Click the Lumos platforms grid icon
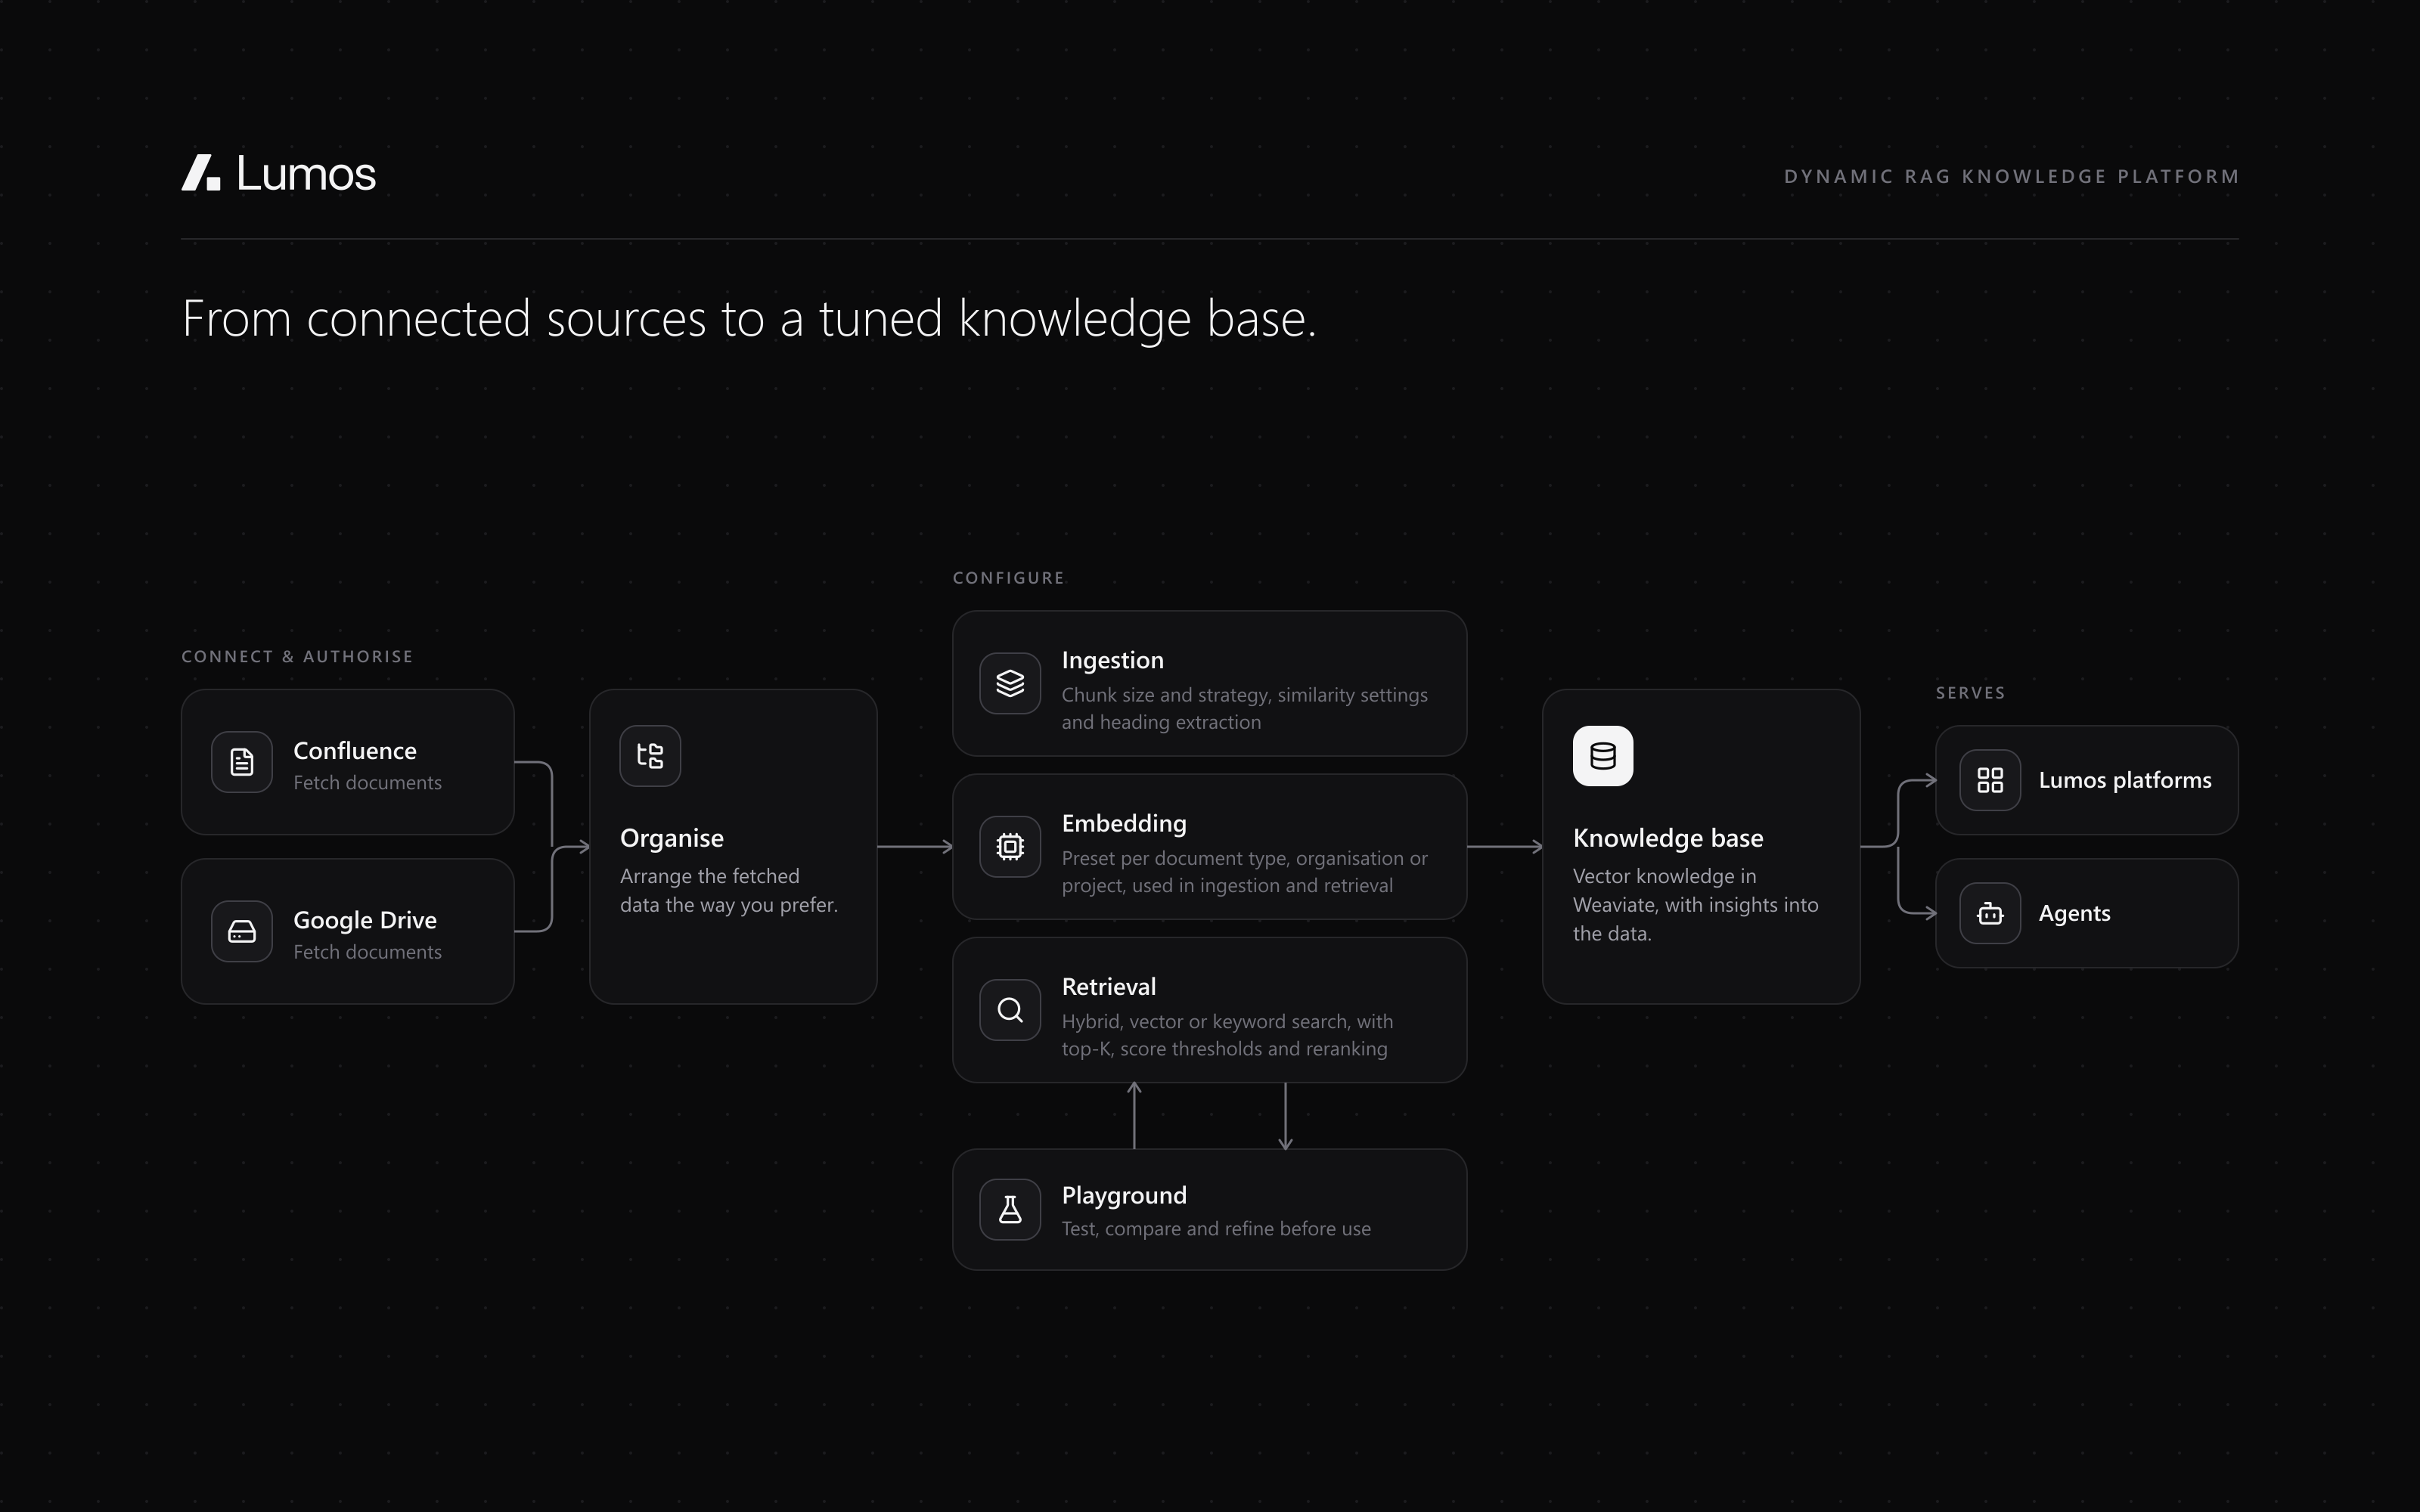2420x1512 pixels. point(1990,780)
